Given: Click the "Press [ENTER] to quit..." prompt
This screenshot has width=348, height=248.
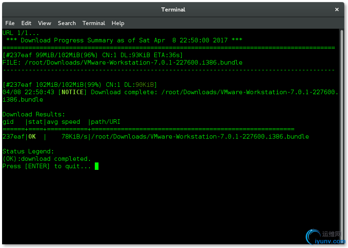Looking at the screenshot, I should pyautogui.click(x=47, y=166).
